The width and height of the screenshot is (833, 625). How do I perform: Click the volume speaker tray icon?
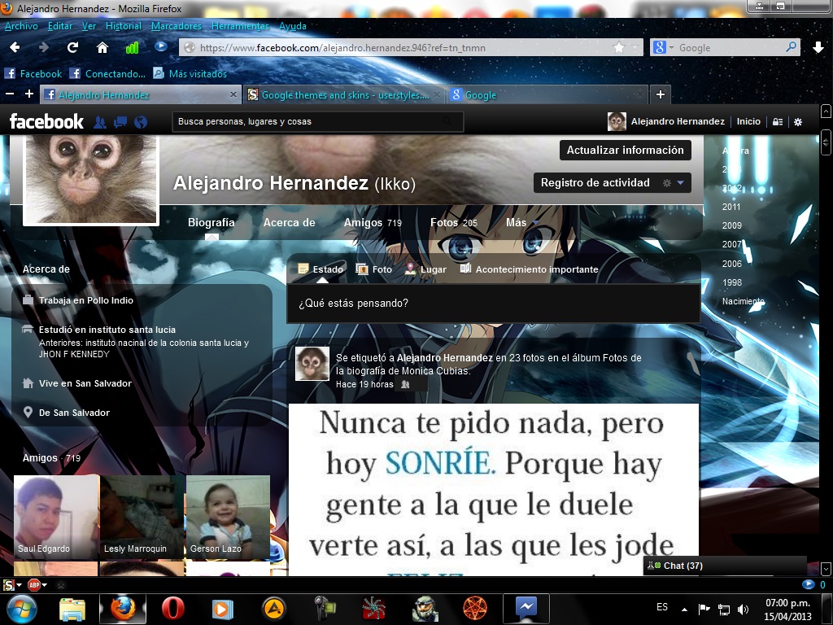(744, 610)
